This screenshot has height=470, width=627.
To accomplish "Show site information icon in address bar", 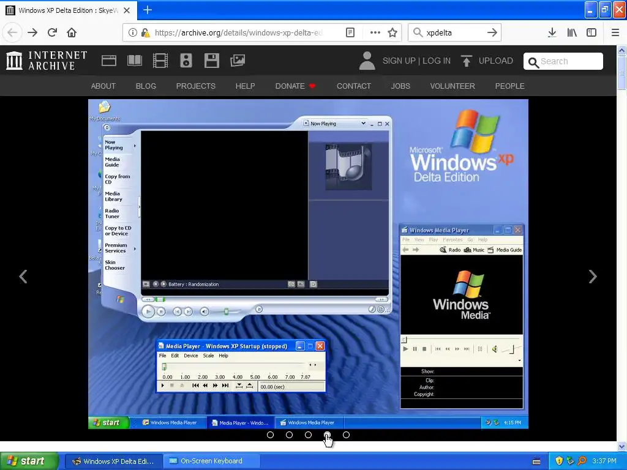I will coord(133,32).
